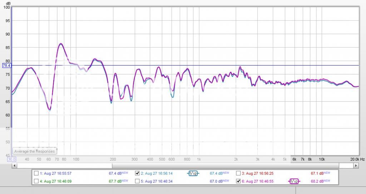Enable measurement 3: Aug 27 16:56:25 checkbox
The image size is (366, 194).
pyautogui.click(x=238, y=173)
